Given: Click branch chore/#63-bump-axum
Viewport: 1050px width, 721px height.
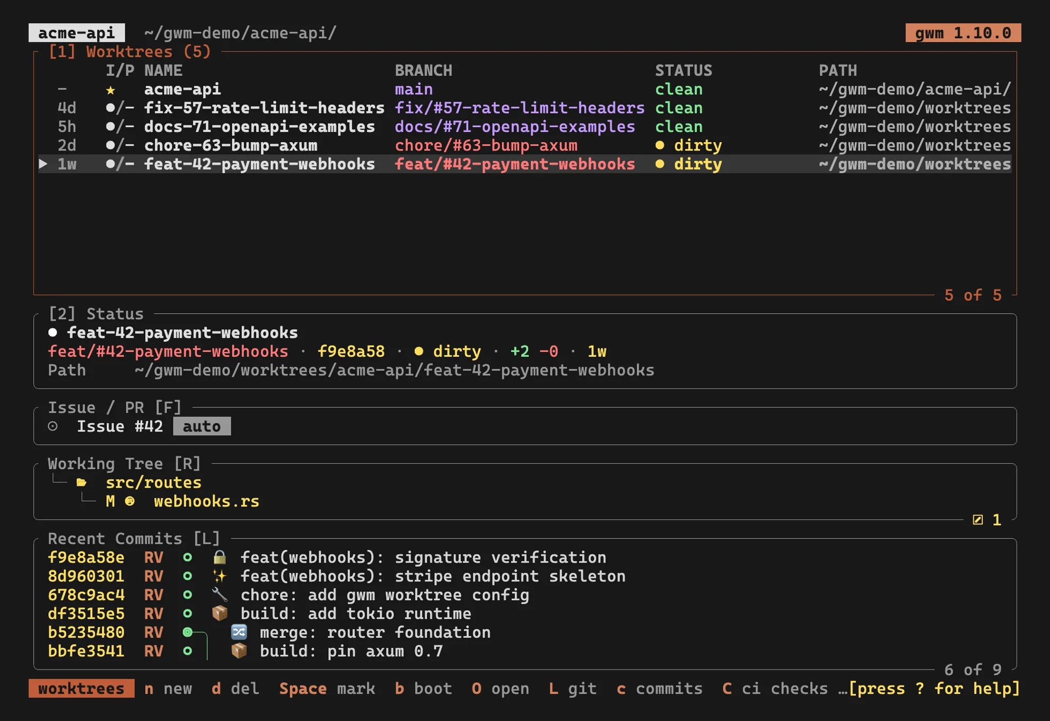Looking at the screenshot, I should tap(486, 145).
